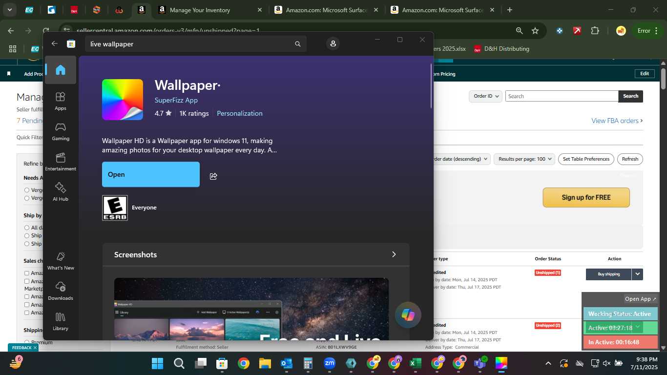Screen dimensions: 667x375
Task: Click the Chrome page vertical scrollbar
Action: coord(663,79)
